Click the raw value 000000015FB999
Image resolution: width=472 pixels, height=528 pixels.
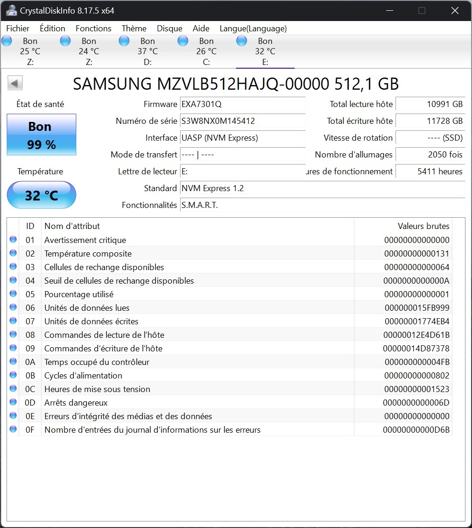417,308
